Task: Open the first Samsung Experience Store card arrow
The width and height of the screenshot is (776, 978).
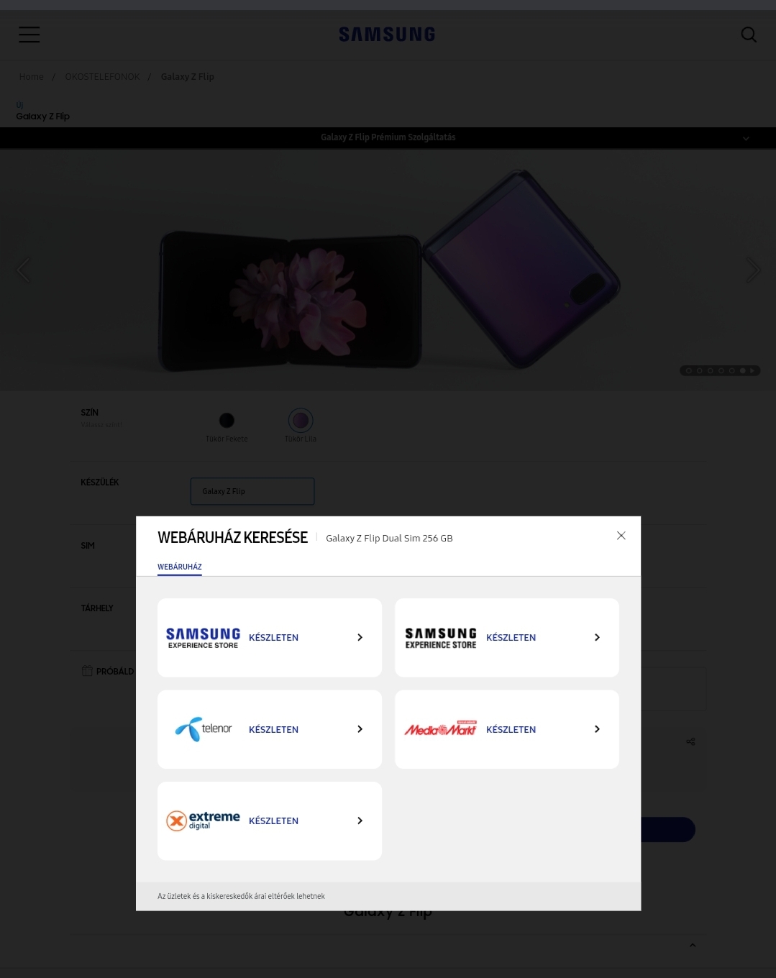Action: coord(360,638)
